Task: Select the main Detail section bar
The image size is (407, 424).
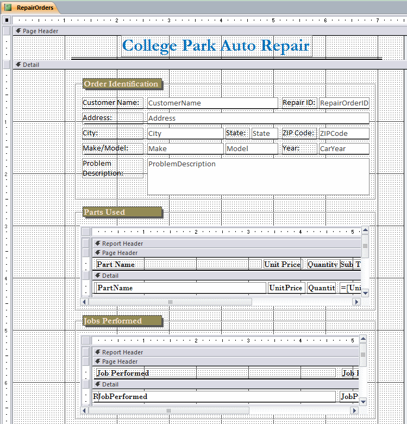Action: (x=210, y=65)
